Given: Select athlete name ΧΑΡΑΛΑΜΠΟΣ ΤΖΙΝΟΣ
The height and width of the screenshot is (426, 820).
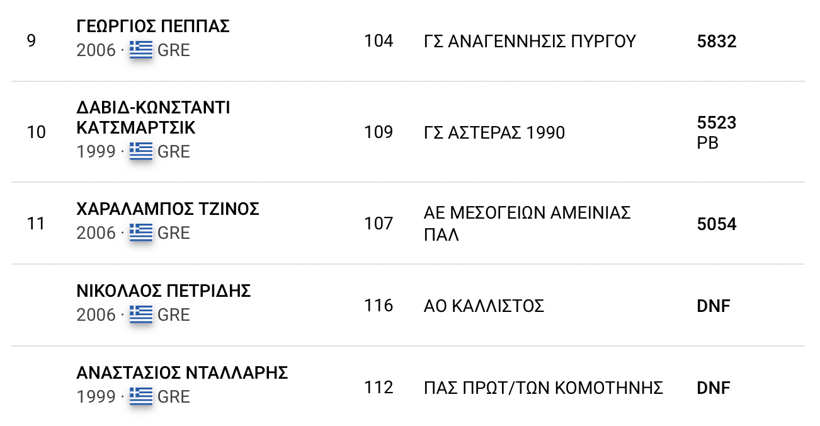Looking at the screenshot, I should point(168,209).
